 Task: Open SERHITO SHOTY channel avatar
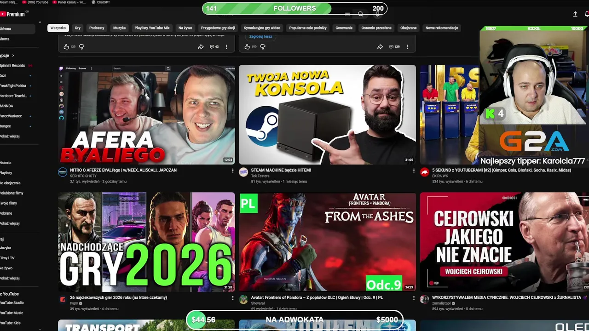63,172
